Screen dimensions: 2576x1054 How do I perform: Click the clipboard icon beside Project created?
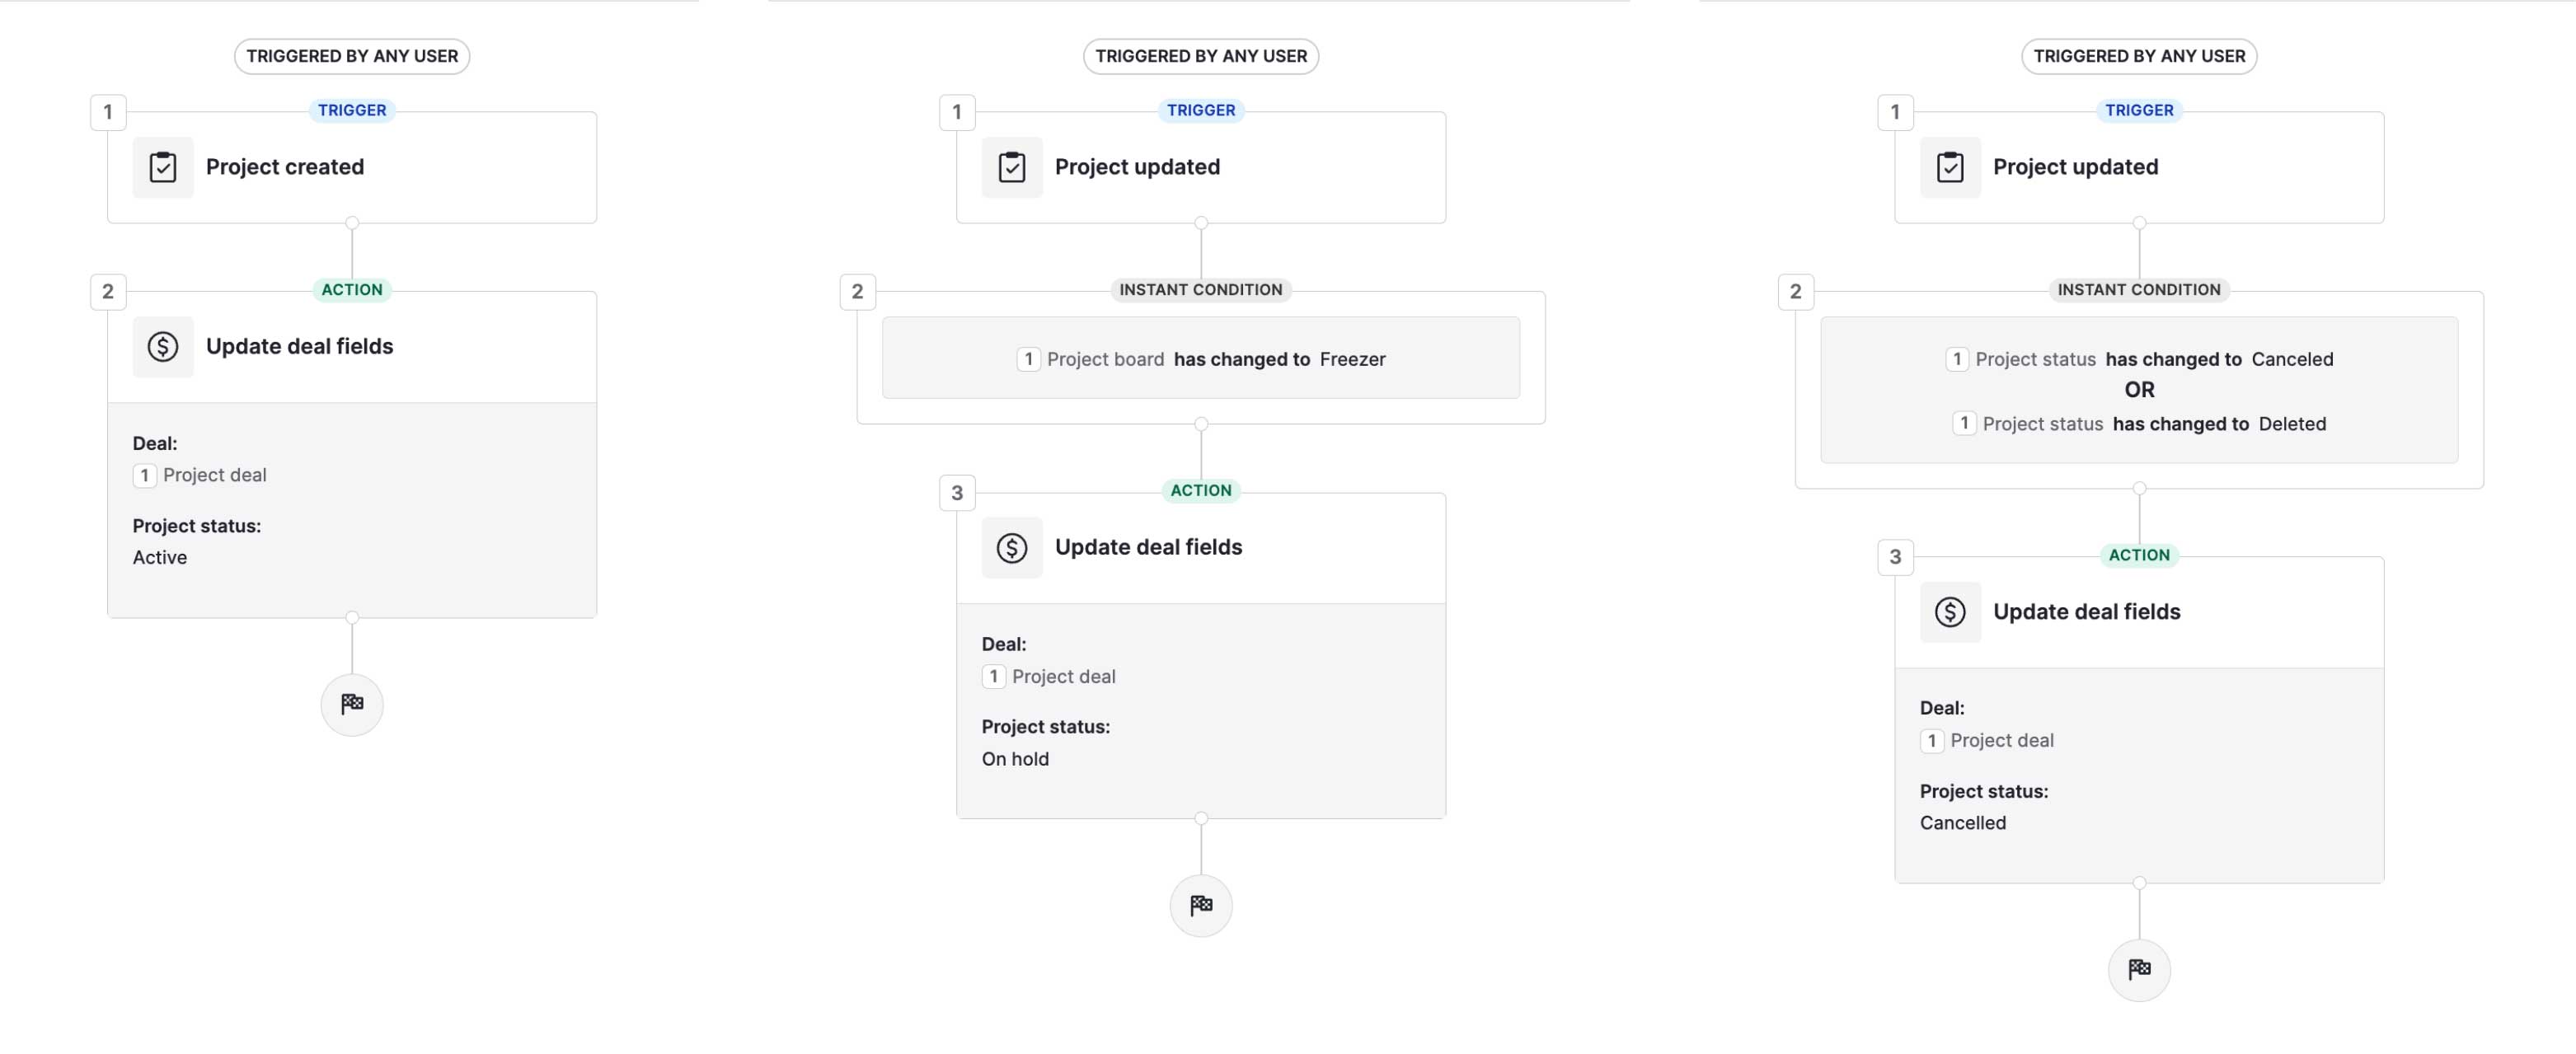(x=163, y=167)
